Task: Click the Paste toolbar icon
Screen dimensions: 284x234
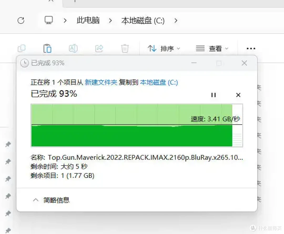Action: coord(47,48)
